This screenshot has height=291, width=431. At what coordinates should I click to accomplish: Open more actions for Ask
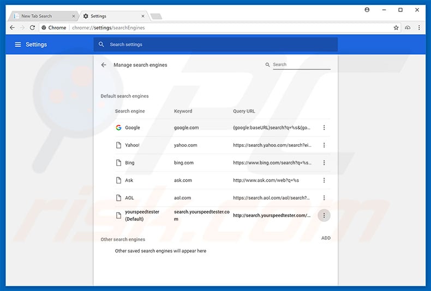[x=324, y=180]
